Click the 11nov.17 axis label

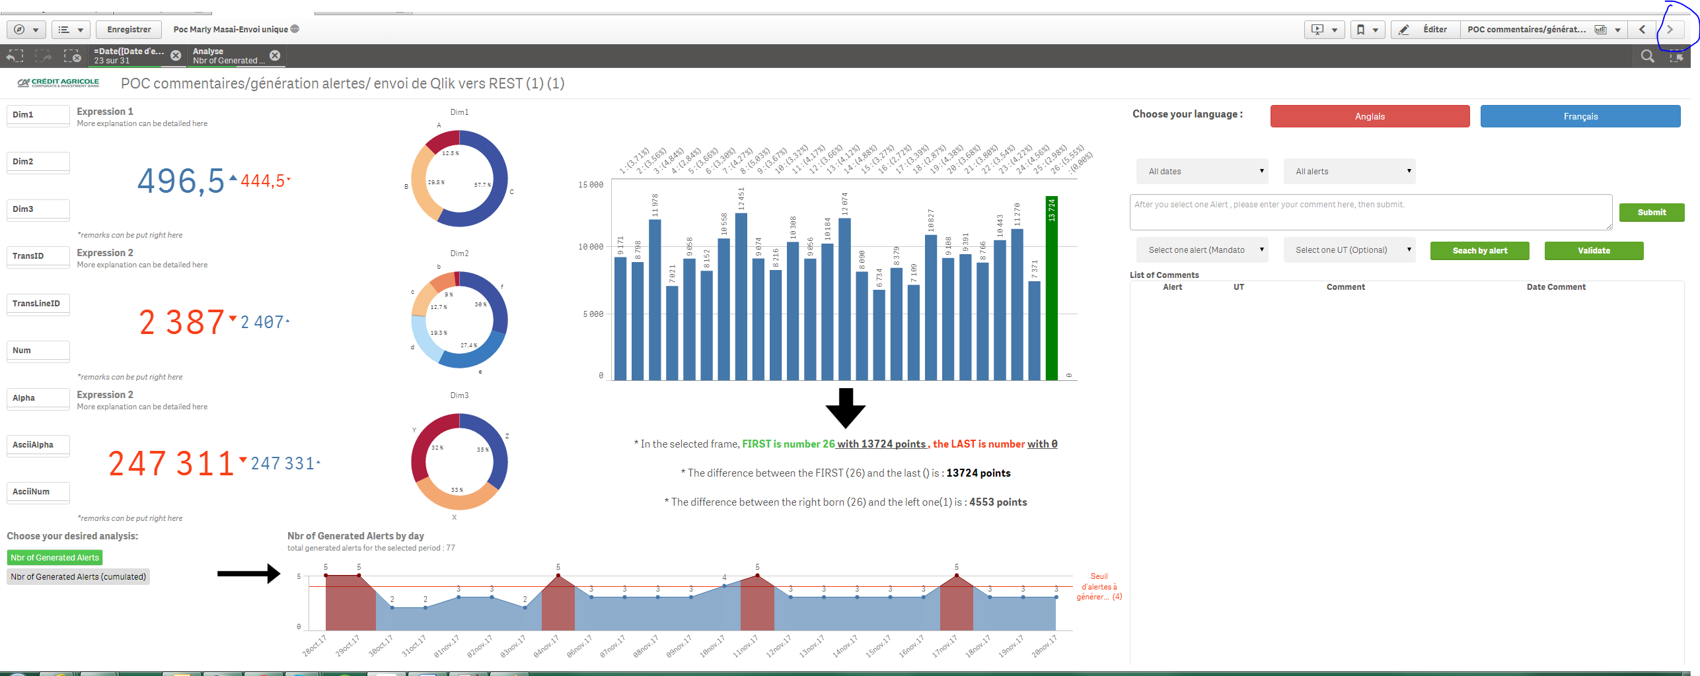coord(745,645)
